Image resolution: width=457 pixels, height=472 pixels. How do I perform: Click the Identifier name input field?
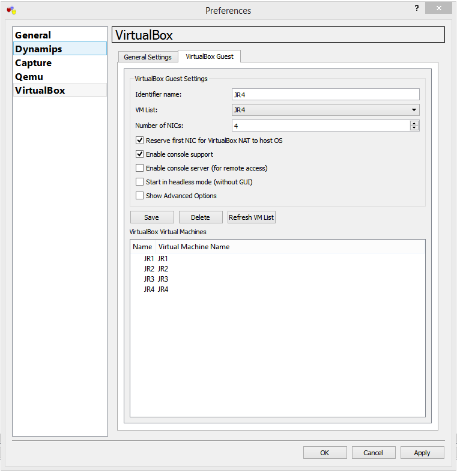[x=325, y=94]
